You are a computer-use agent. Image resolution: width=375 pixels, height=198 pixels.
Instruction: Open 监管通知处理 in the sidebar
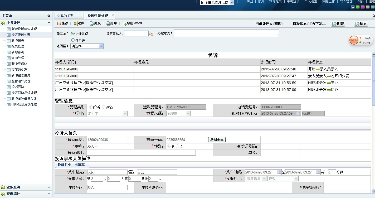[x=21, y=81]
